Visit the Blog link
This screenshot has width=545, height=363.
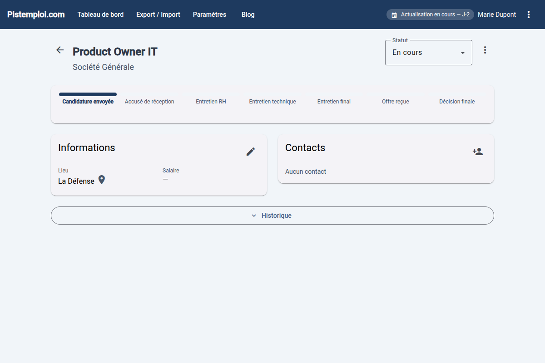(x=248, y=15)
